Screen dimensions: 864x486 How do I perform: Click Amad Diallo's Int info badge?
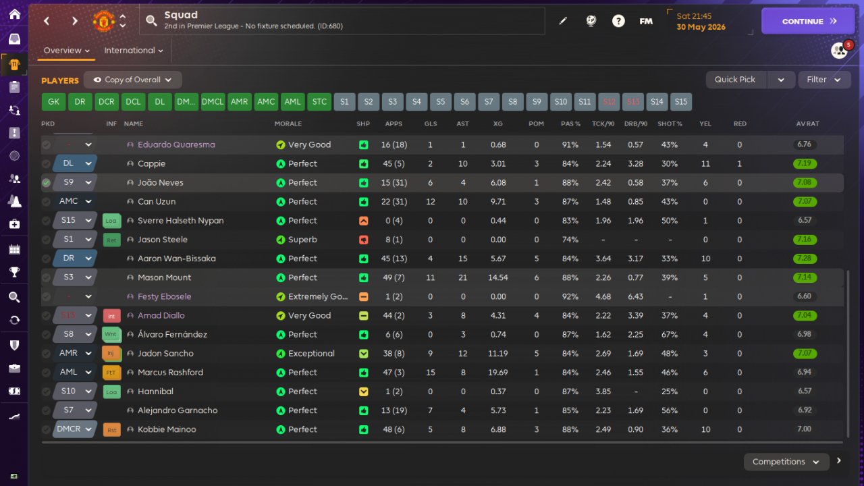111,315
